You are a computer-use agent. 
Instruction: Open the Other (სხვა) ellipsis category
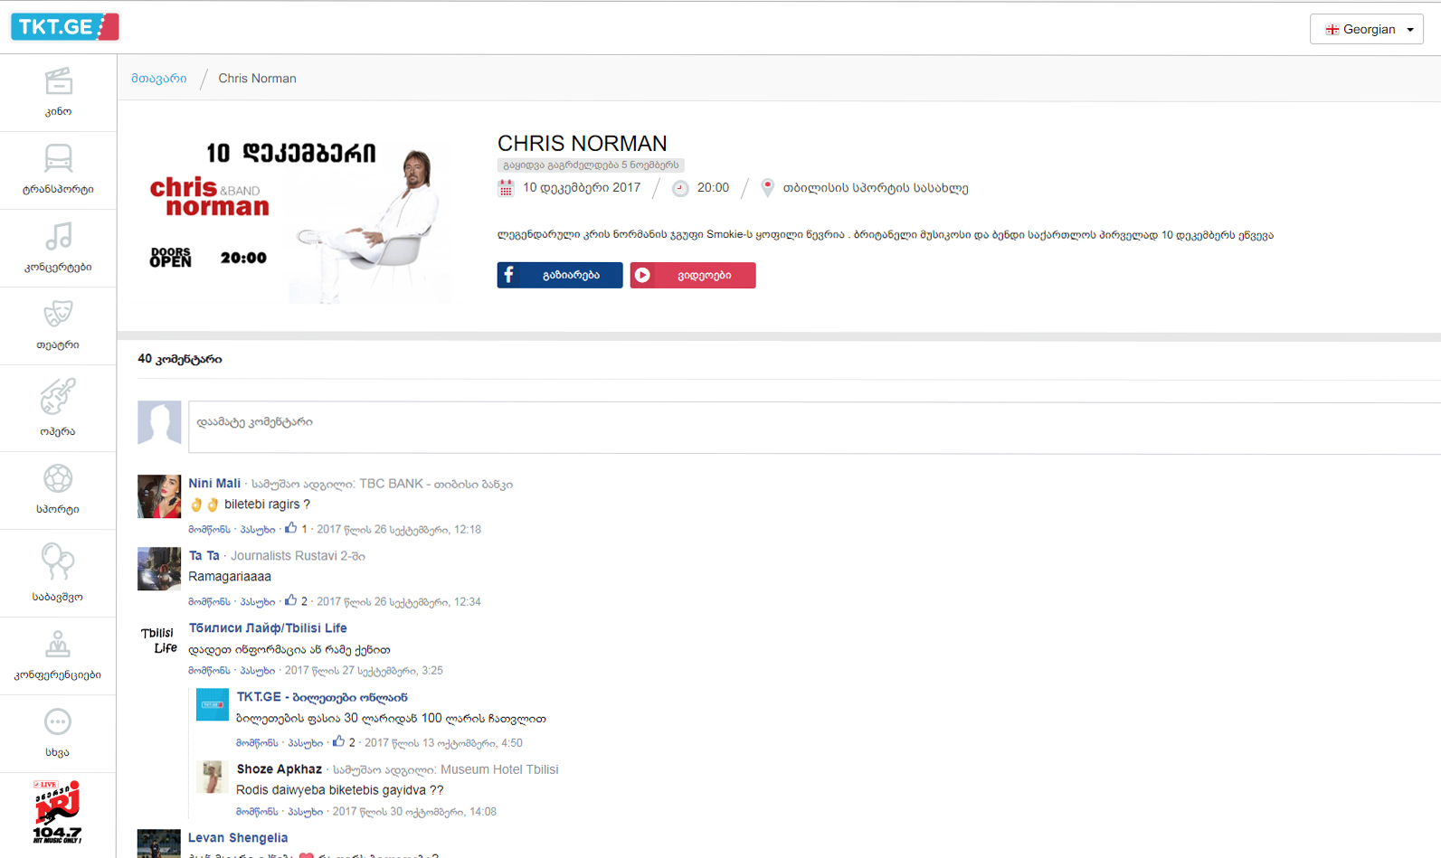58,734
